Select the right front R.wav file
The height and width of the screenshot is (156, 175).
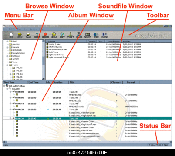click(x=56, y=55)
